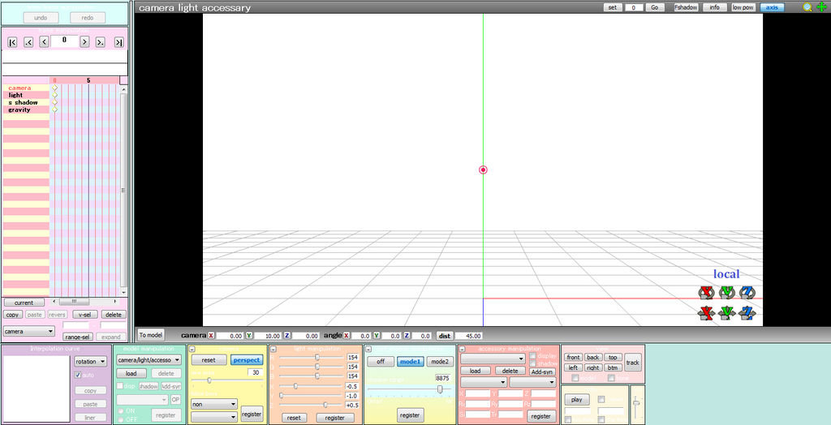Click the To model button
This screenshot has width=831, height=425.
point(151,335)
